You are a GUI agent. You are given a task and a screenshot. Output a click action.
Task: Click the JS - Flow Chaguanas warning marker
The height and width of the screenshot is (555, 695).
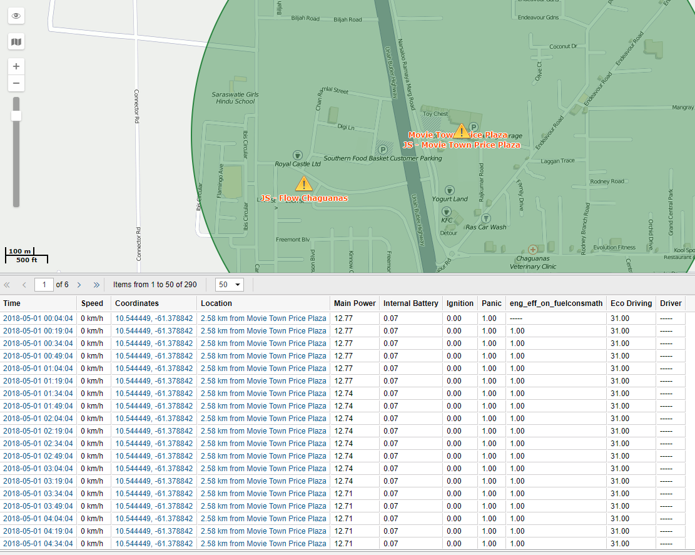(x=304, y=183)
